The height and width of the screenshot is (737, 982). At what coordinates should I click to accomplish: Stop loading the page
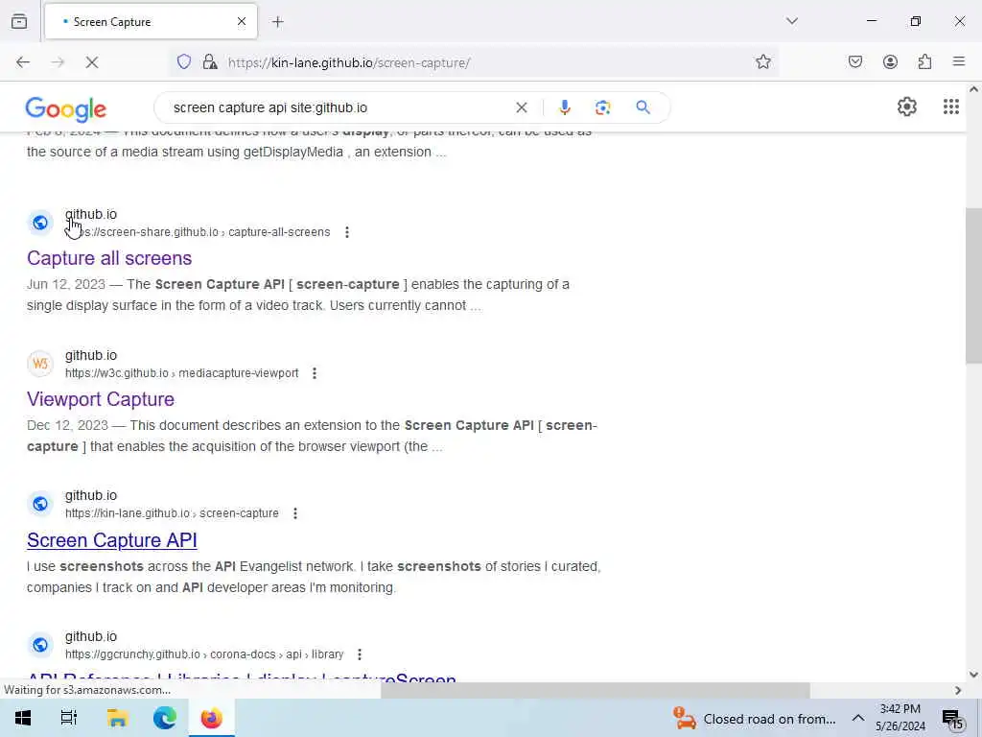(x=92, y=62)
